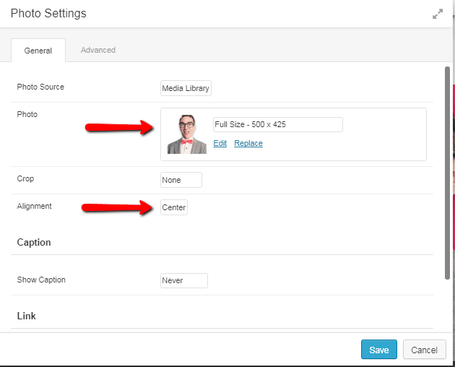
Task: Click the Edit photo link
Action: pyautogui.click(x=220, y=143)
